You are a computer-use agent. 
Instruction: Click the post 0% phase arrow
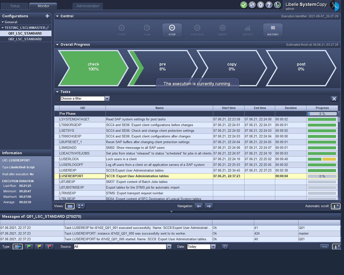[x=301, y=68]
